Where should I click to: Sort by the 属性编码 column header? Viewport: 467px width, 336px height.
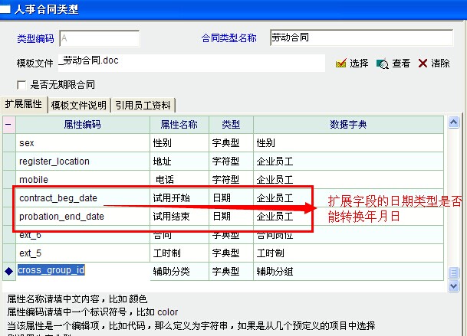(x=83, y=124)
